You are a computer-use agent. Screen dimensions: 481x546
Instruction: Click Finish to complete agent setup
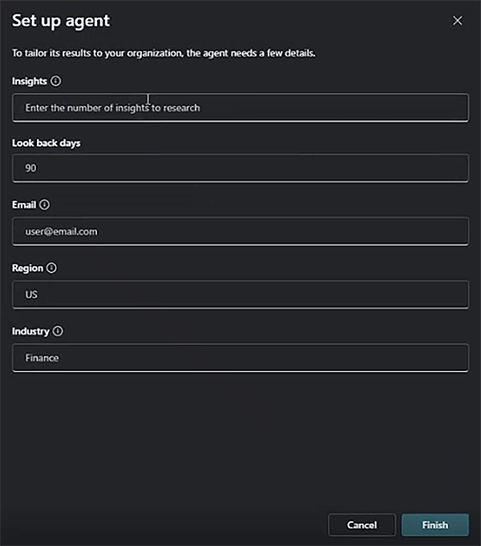click(435, 525)
